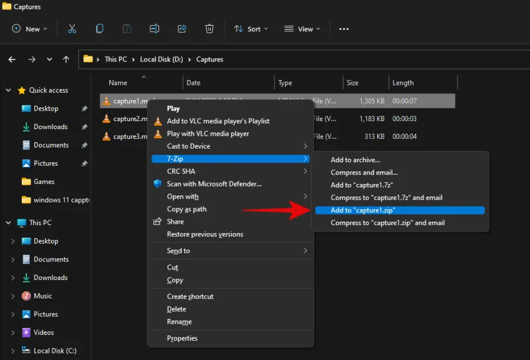Choose Scan with Microsoft Defender
Viewport: 530px width, 360px height.
click(214, 184)
